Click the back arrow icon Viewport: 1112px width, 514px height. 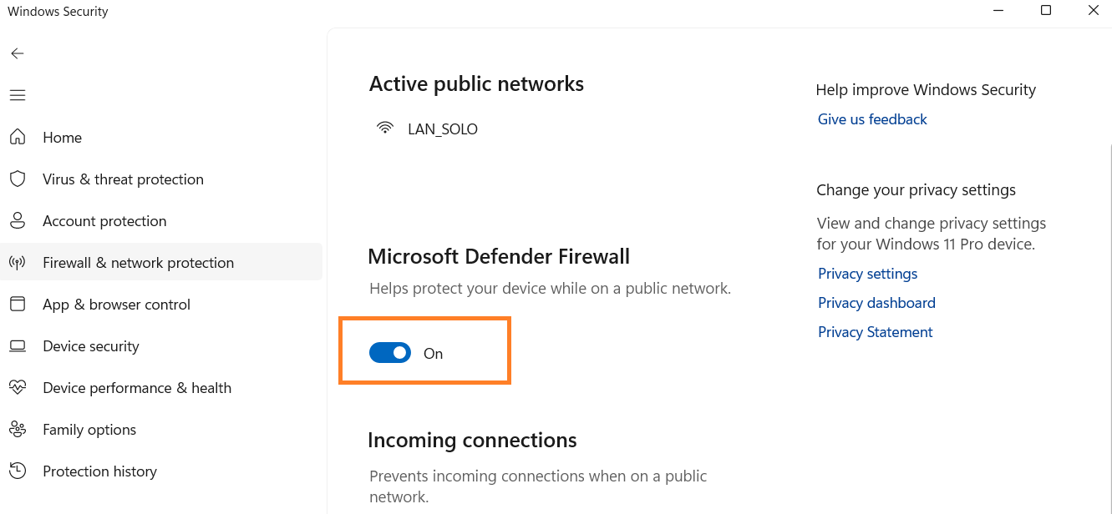pos(18,53)
